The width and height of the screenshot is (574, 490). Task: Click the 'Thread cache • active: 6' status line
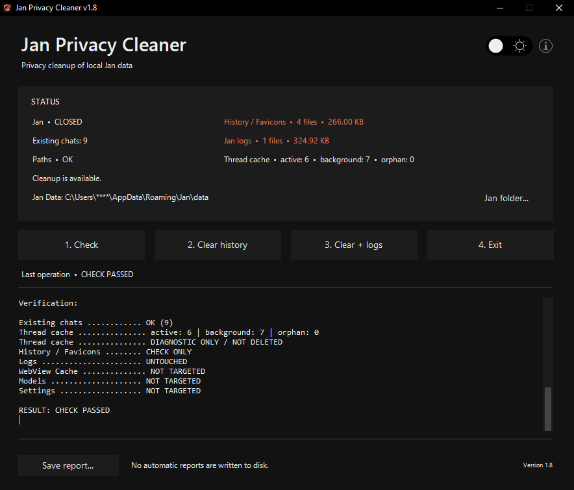point(319,160)
